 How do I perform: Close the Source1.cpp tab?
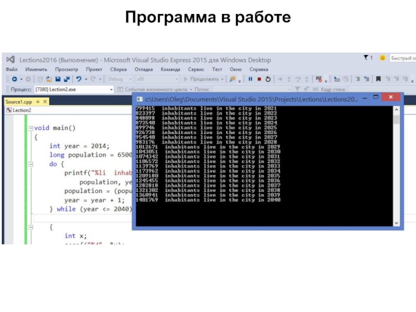[45, 101]
